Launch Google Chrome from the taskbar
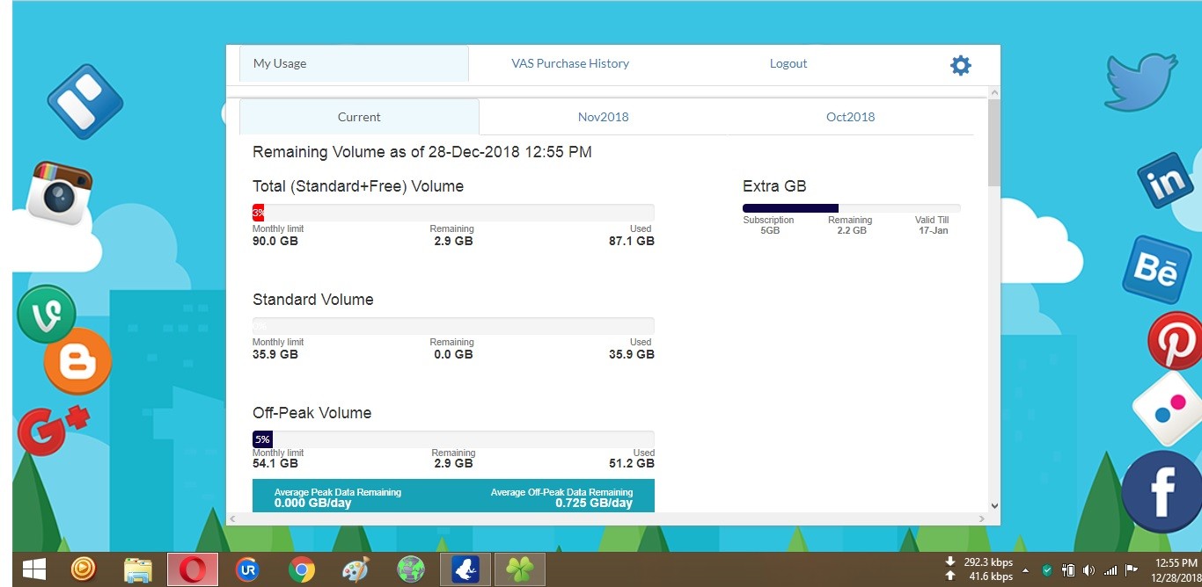This screenshot has height=587, width=1202. point(302,570)
